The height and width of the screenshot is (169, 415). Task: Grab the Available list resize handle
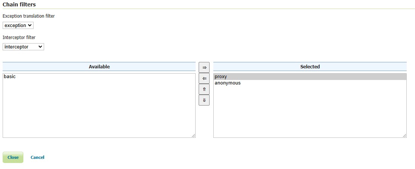pyautogui.click(x=193, y=136)
